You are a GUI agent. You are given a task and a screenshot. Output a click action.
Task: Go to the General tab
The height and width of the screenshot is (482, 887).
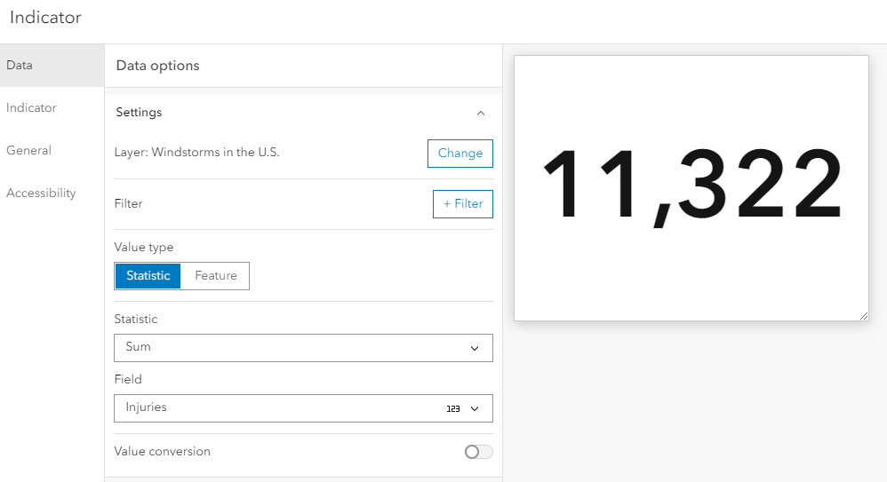[x=28, y=151]
